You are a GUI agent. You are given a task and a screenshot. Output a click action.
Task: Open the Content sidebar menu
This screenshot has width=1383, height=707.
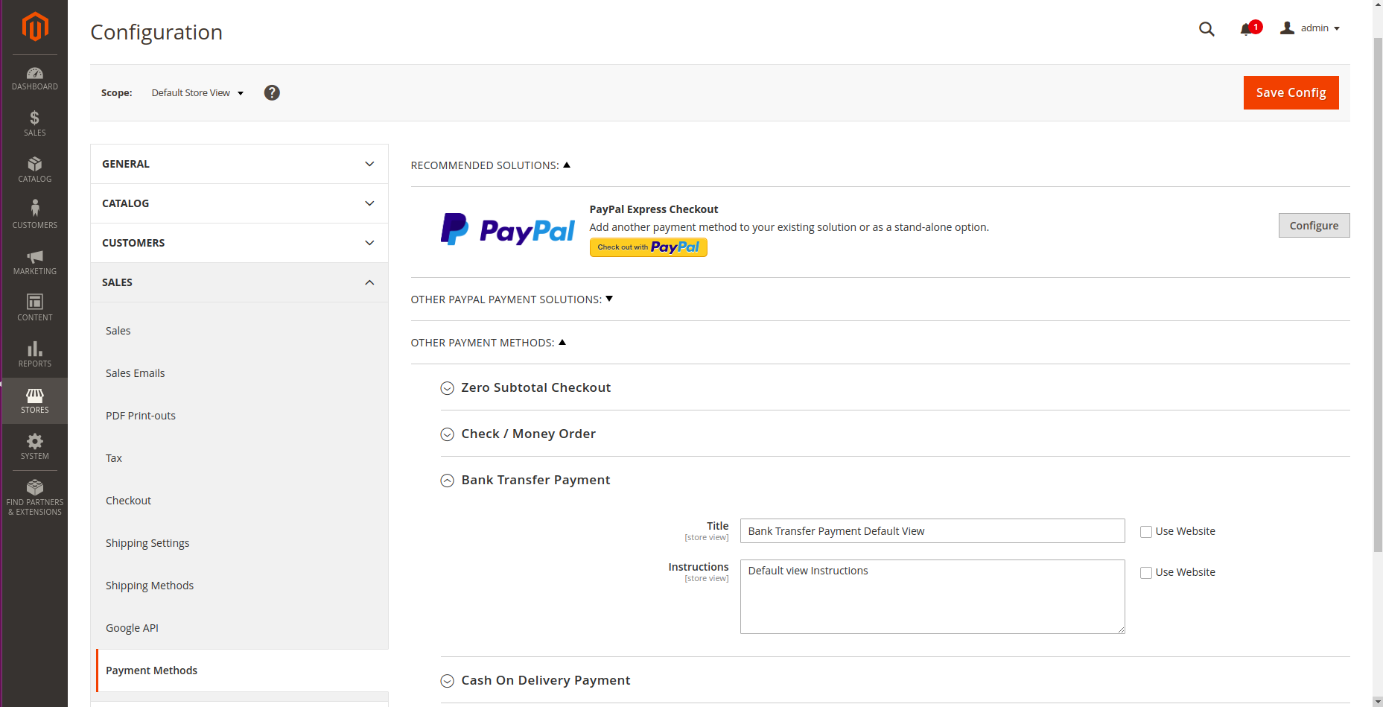click(35, 308)
